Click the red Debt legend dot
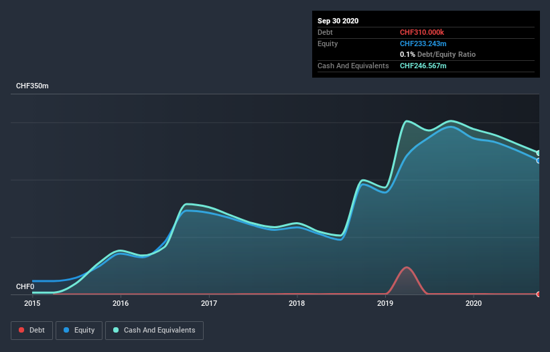Viewport: 550px width, 352px height. coord(21,330)
